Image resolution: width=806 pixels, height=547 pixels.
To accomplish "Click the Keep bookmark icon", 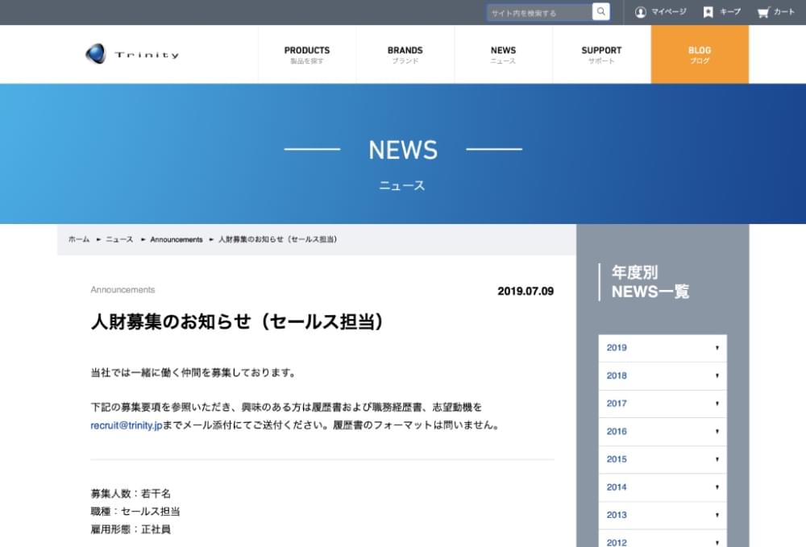I will [x=708, y=12].
